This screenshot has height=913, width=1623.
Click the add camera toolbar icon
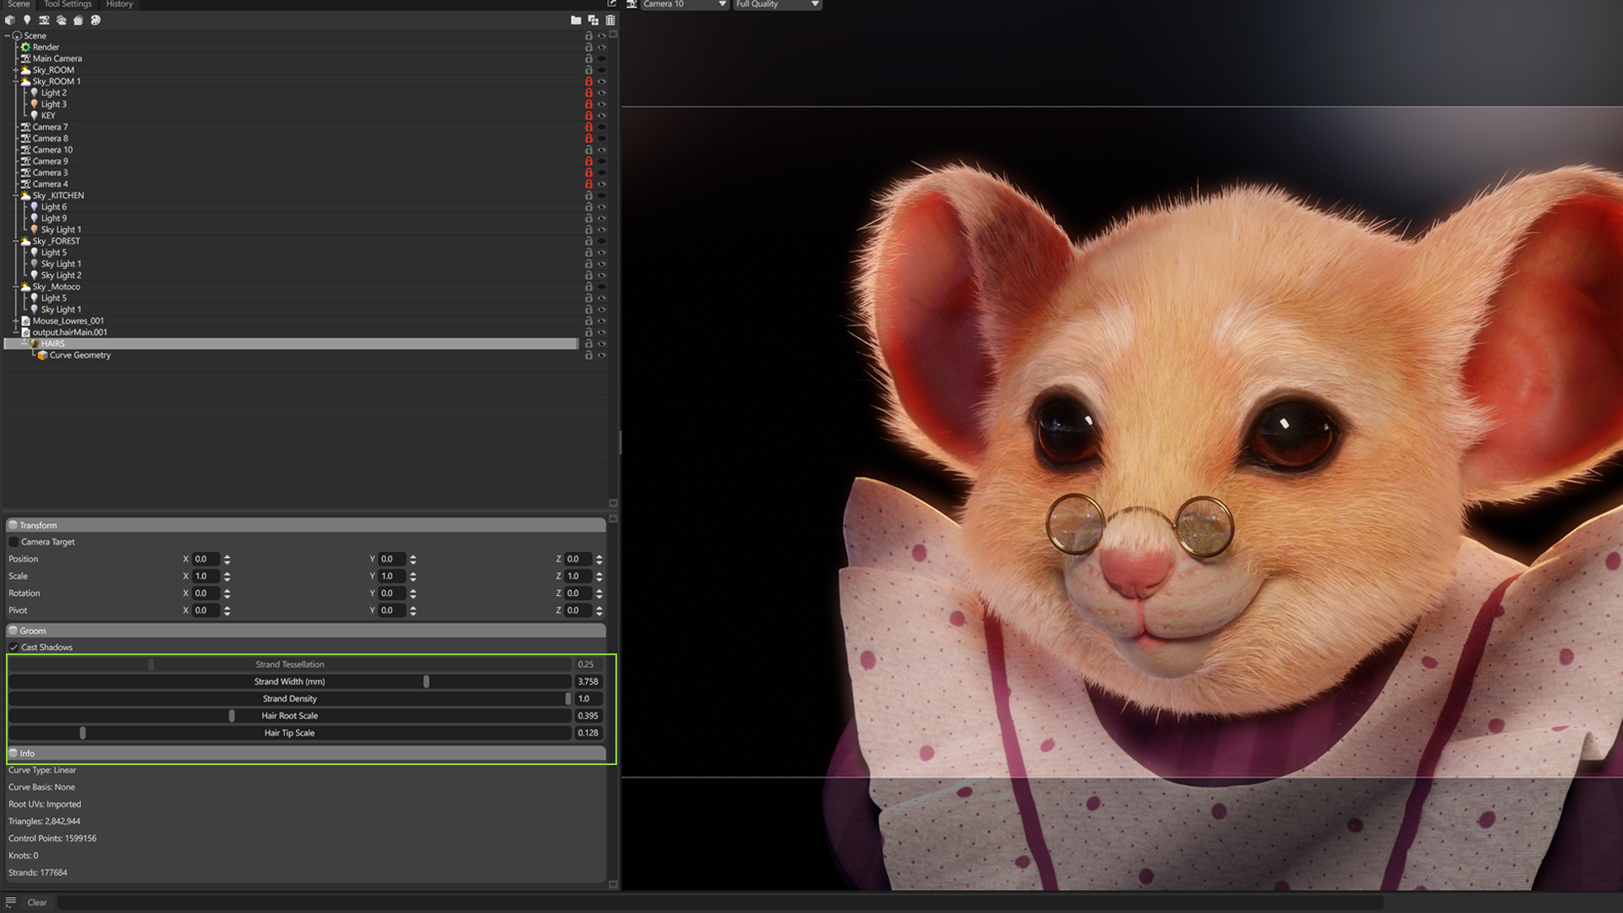44,20
